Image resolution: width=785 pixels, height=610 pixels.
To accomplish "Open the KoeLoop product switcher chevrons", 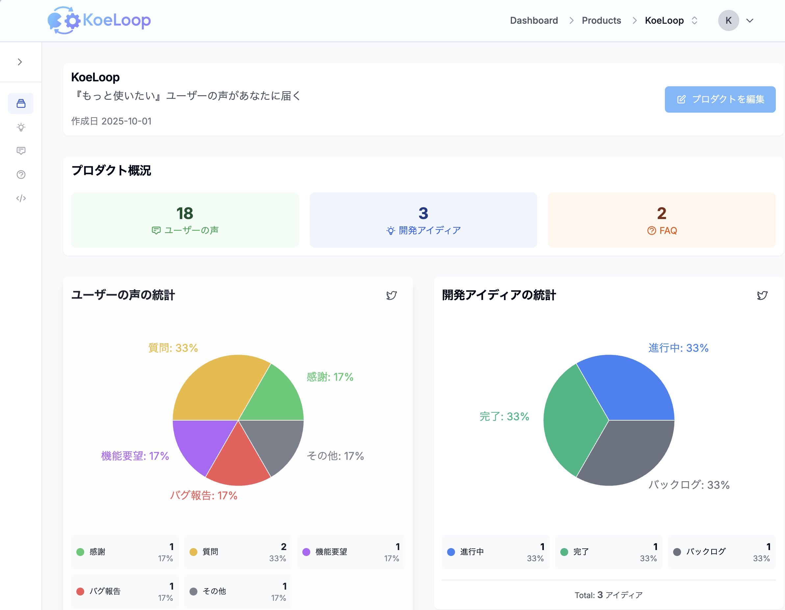I will tap(695, 20).
